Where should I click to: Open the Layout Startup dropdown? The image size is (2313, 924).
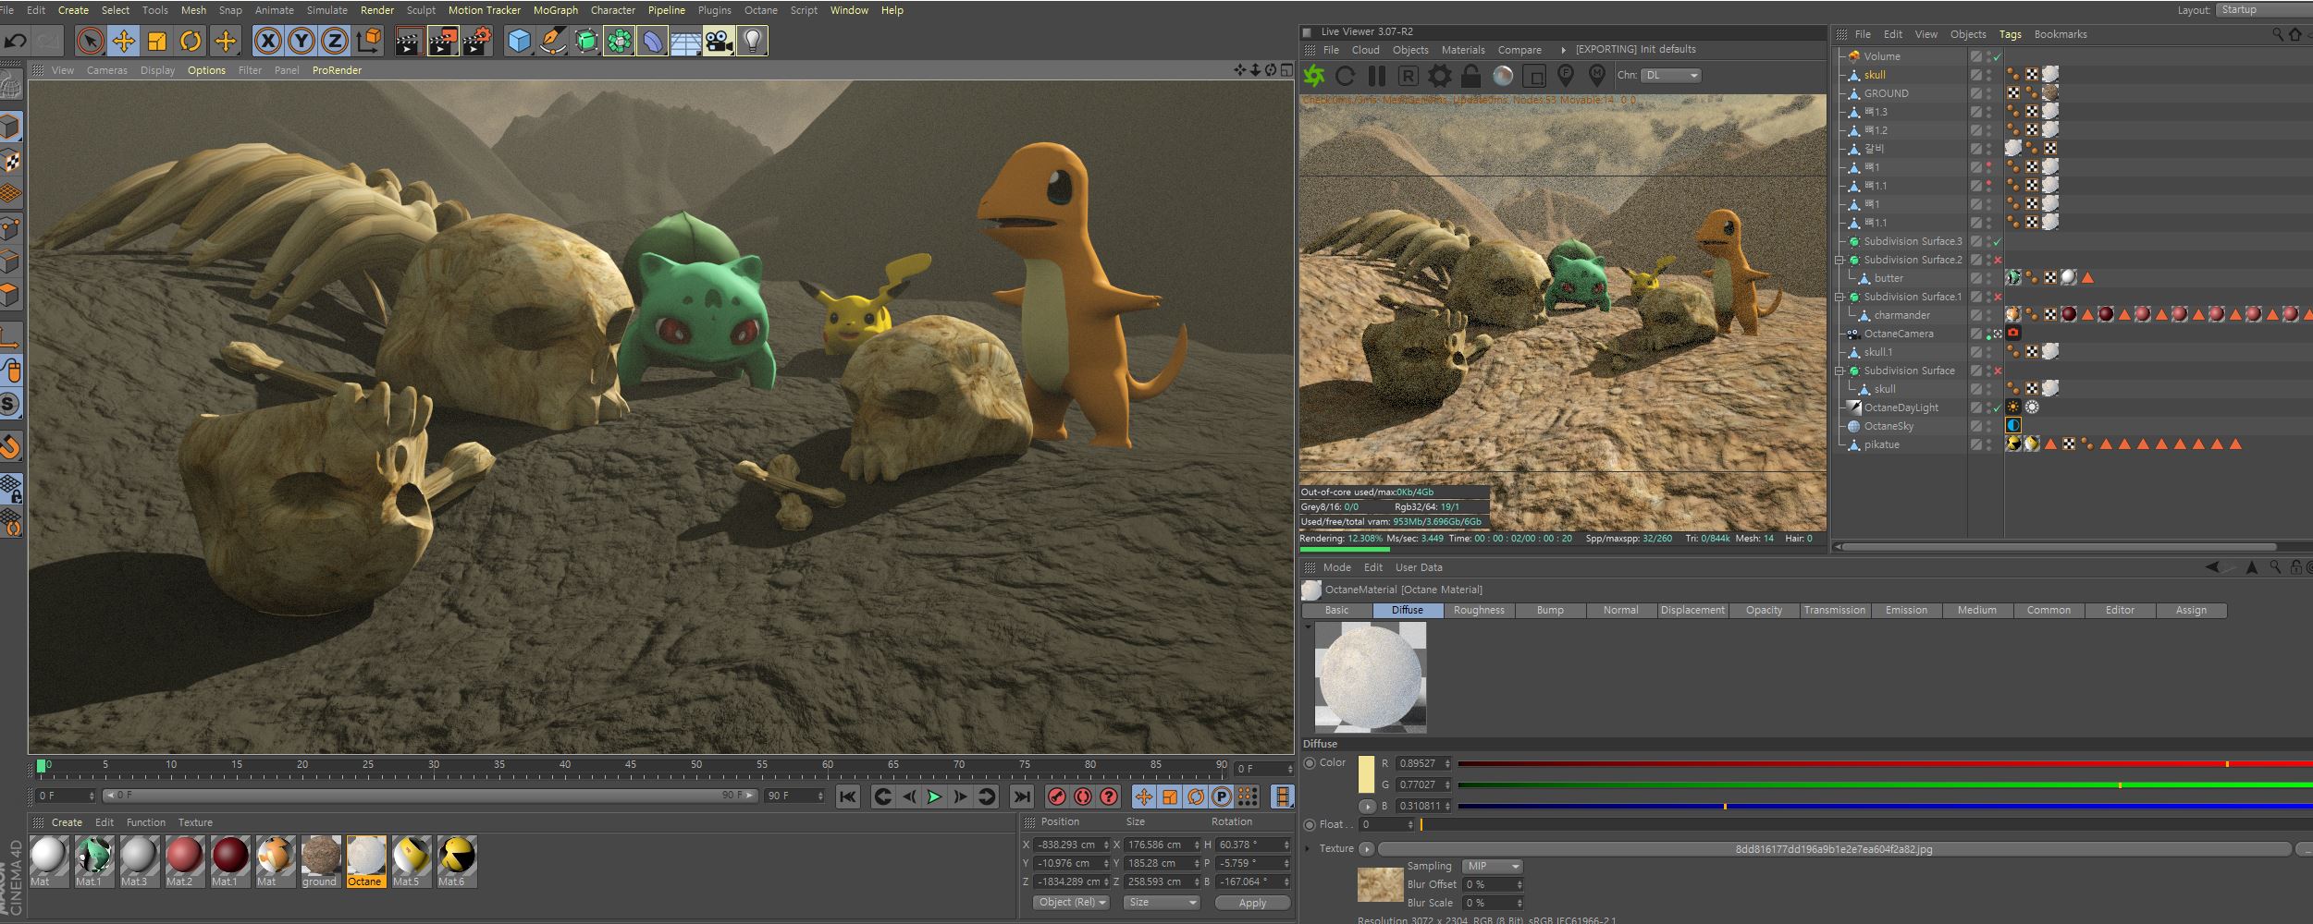pyautogui.click(x=2263, y=10)
